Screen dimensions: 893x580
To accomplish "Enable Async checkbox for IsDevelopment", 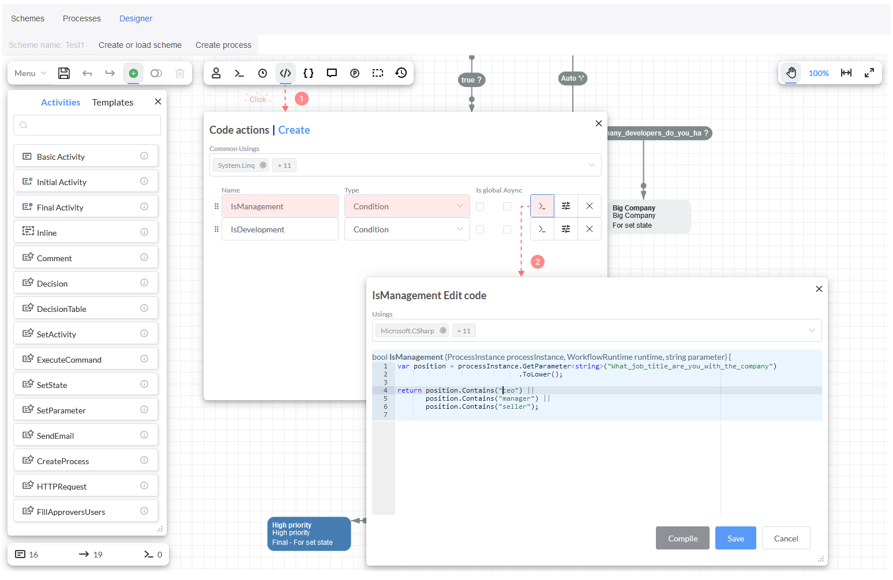I will coord(507,229).
